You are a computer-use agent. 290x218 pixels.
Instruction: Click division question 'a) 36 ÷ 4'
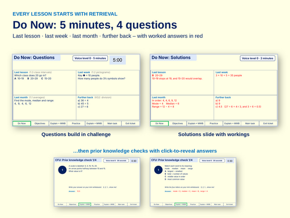83,101
